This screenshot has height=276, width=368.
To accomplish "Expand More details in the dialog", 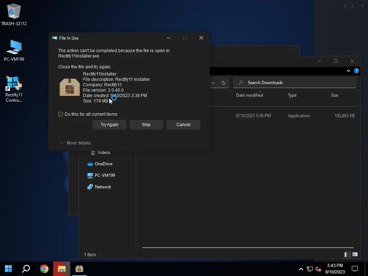I will [75, 143].
